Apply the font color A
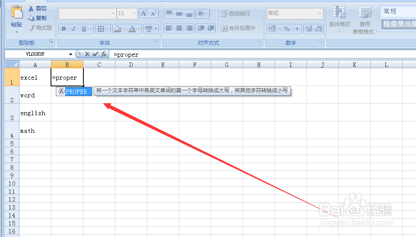 132,29
